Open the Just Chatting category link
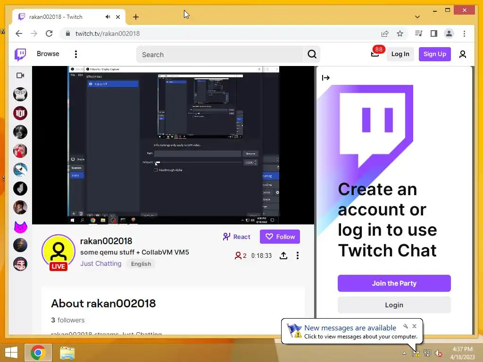 click(101, 264)
